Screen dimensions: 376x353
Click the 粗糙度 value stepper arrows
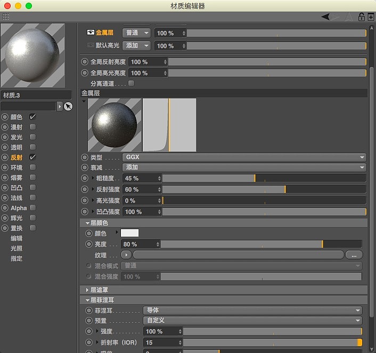pyautogui.click(x=159, y=178)
